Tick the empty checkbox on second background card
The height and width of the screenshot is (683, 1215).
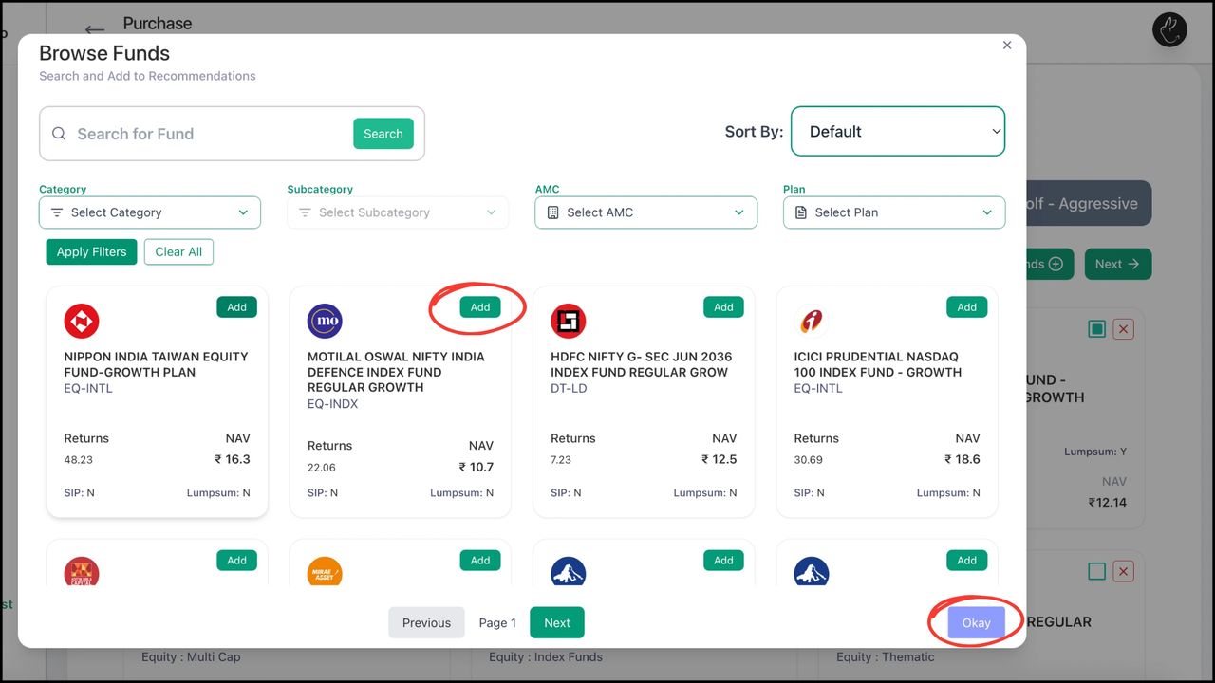(1097, 572)
